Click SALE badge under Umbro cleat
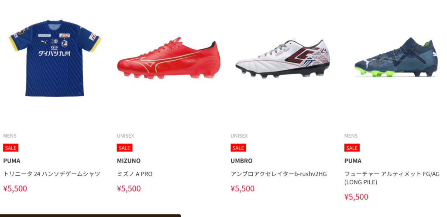This screenshot has height=217, width=447. click(x=238, y=148)
